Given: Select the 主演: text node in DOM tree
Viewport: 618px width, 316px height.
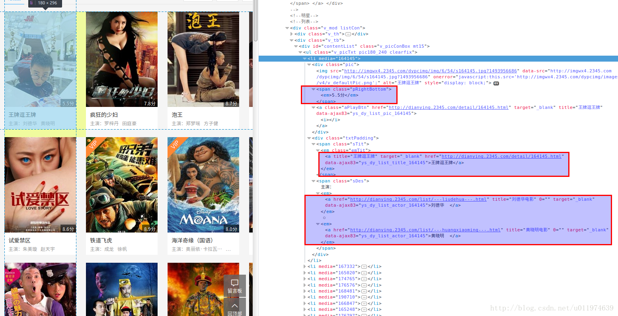Looking at the screenshot, I should pos(326,187).
